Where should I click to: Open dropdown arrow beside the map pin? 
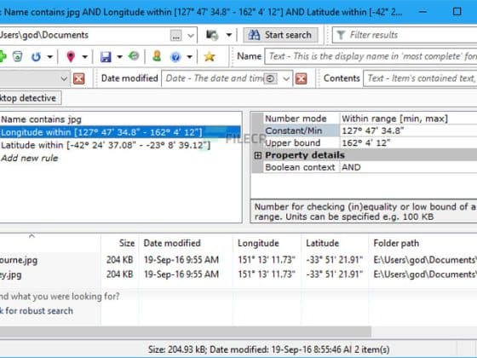pos(85,56)
